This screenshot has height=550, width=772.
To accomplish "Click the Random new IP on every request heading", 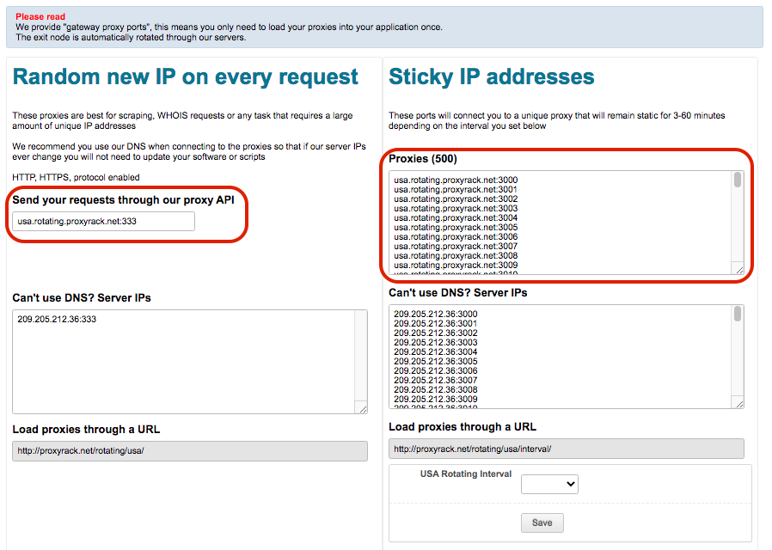I will click(185, 77).
